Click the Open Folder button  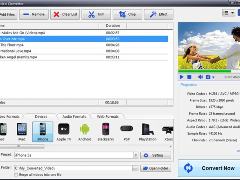pyautogui.click(x=156, y=168)
